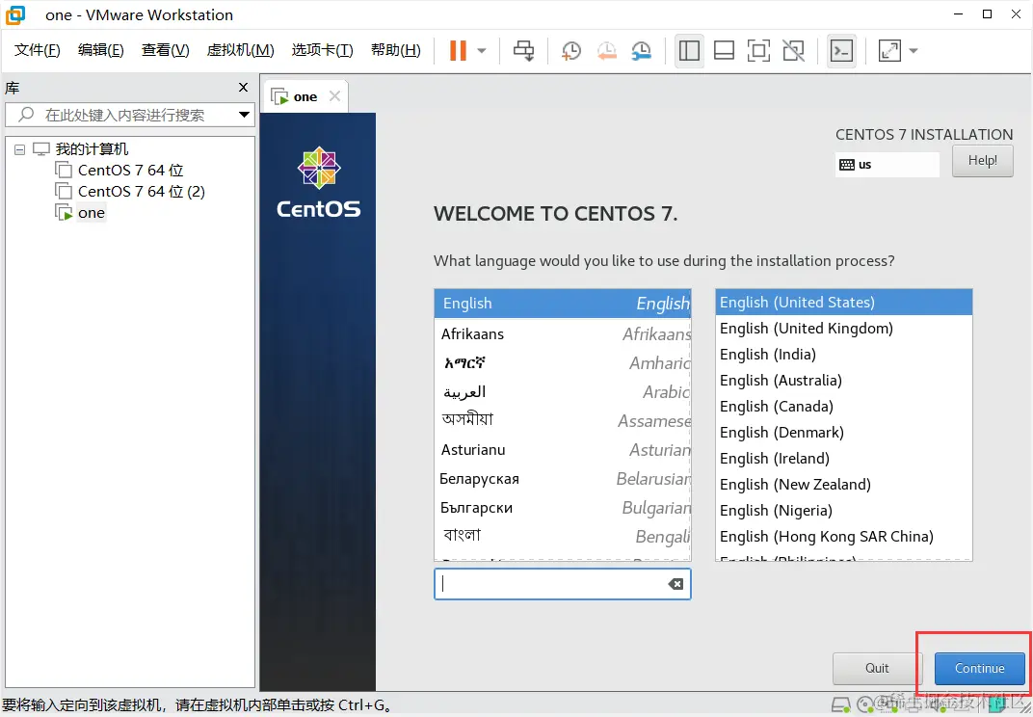This screenshot has height=717, width=1033.
Task: Toggle the thumbnail bar icon
Action: click(x=724, y=51)
